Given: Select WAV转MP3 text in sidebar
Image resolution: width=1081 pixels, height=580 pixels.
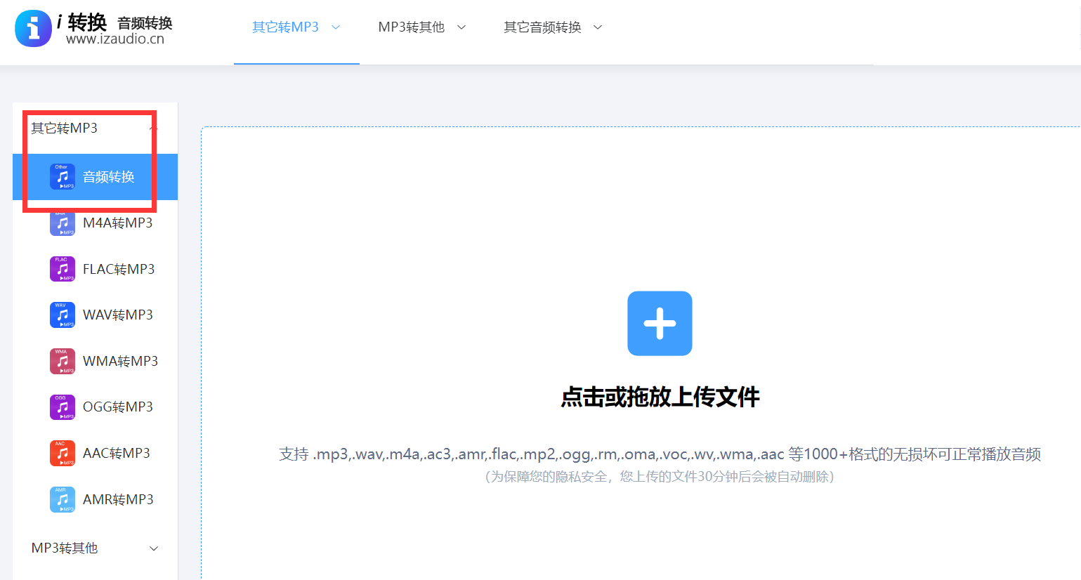Looking at the screenshot, I should 118,315.
